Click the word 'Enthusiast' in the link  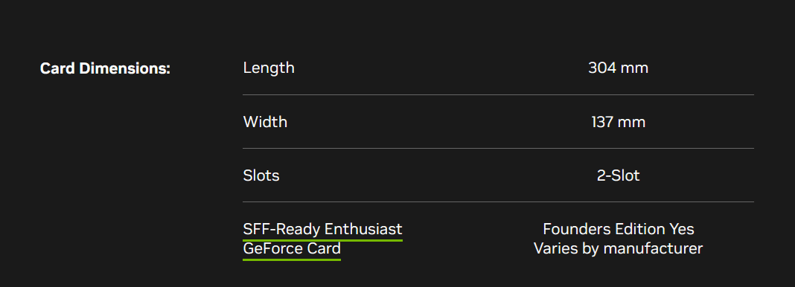363,229
